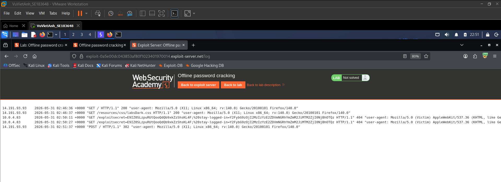The image size is (501, 182).
Task: Select the VuVietAnh_SE183648 VM tab
Action: click(x=52, y=26)
